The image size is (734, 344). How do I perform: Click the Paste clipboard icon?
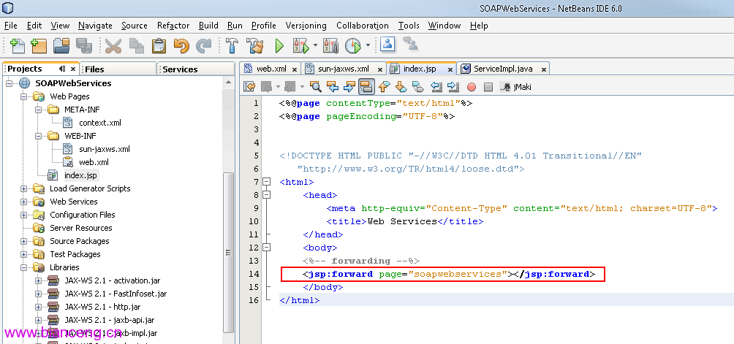point(159,46)
